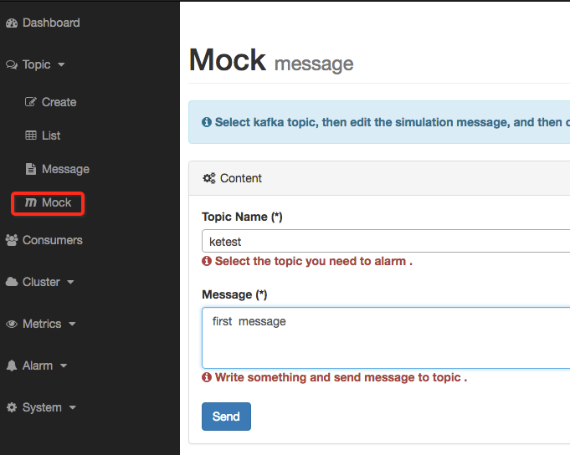Click the Mock 'm' icon
The width and height of the screenshot is (570, 455).
pos(31,202)
